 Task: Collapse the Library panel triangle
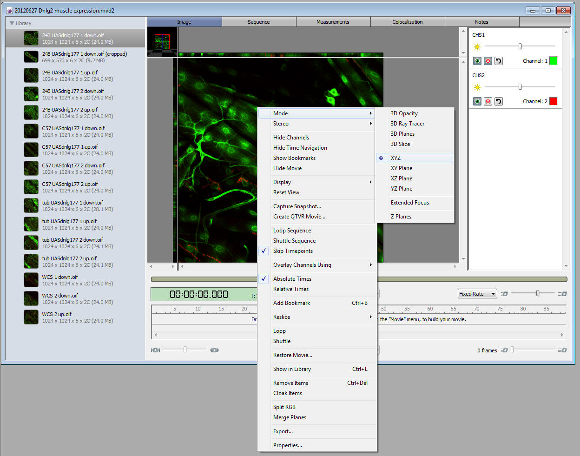point(12,23)
